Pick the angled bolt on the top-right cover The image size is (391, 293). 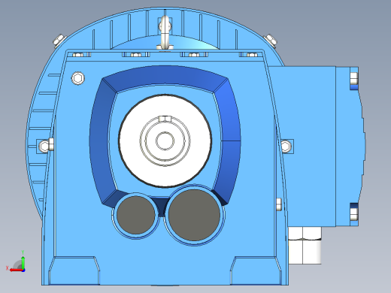[x=271, y=41]
